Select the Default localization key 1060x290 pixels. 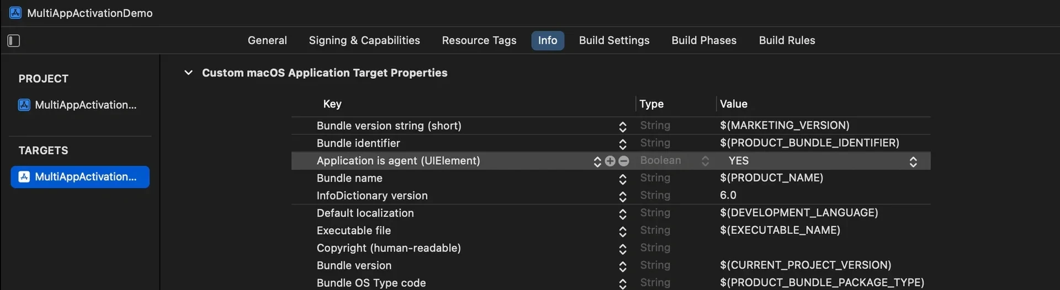pos(365,213)
